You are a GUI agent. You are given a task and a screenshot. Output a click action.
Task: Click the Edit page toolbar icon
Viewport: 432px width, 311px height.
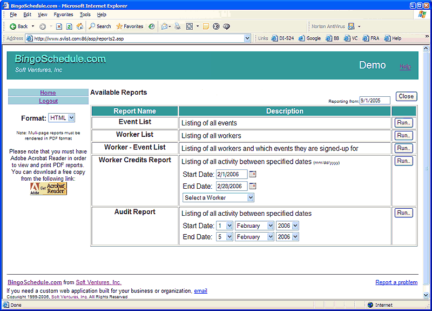click(190, 27)
